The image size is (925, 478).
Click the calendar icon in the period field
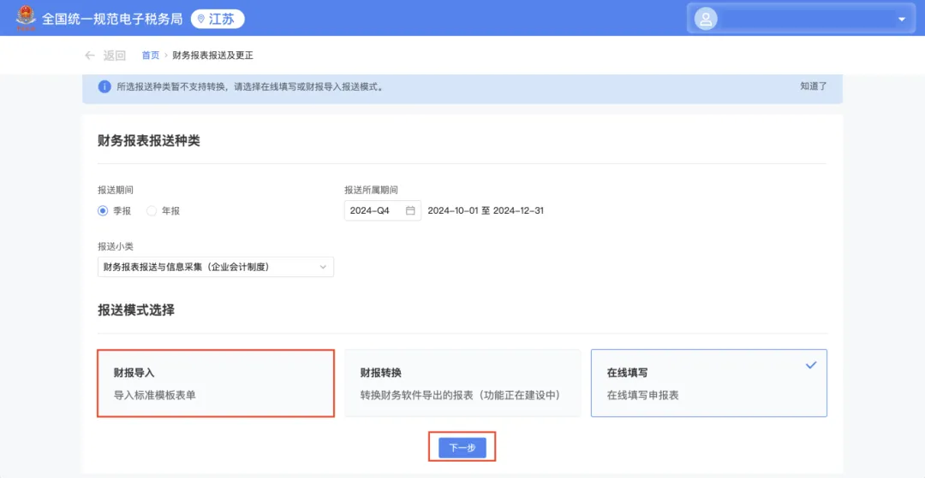(410, 210)
